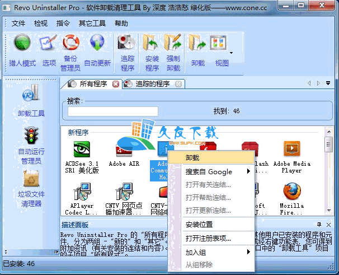Click the 已安装: 46 status bar text

(18, 264)
